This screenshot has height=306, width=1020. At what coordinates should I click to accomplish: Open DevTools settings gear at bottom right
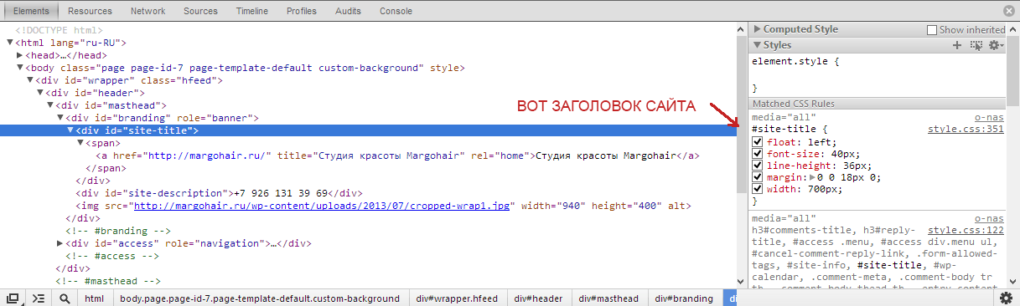(x=1006, y=298)
